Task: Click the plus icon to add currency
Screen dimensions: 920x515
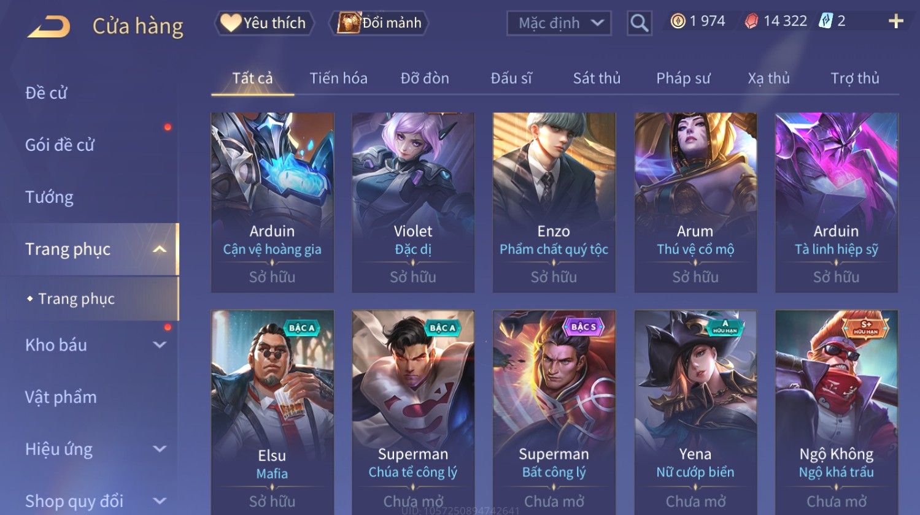Action: tap(896, 21)
